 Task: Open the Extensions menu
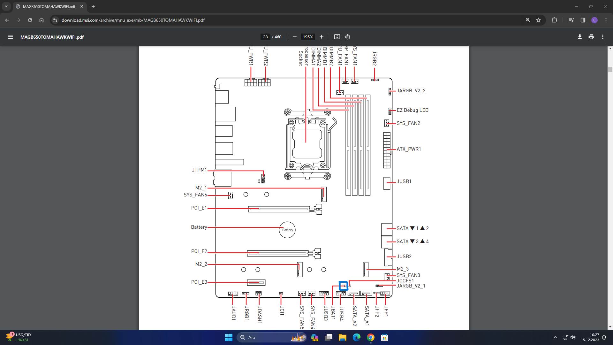(x=555, y=20)
